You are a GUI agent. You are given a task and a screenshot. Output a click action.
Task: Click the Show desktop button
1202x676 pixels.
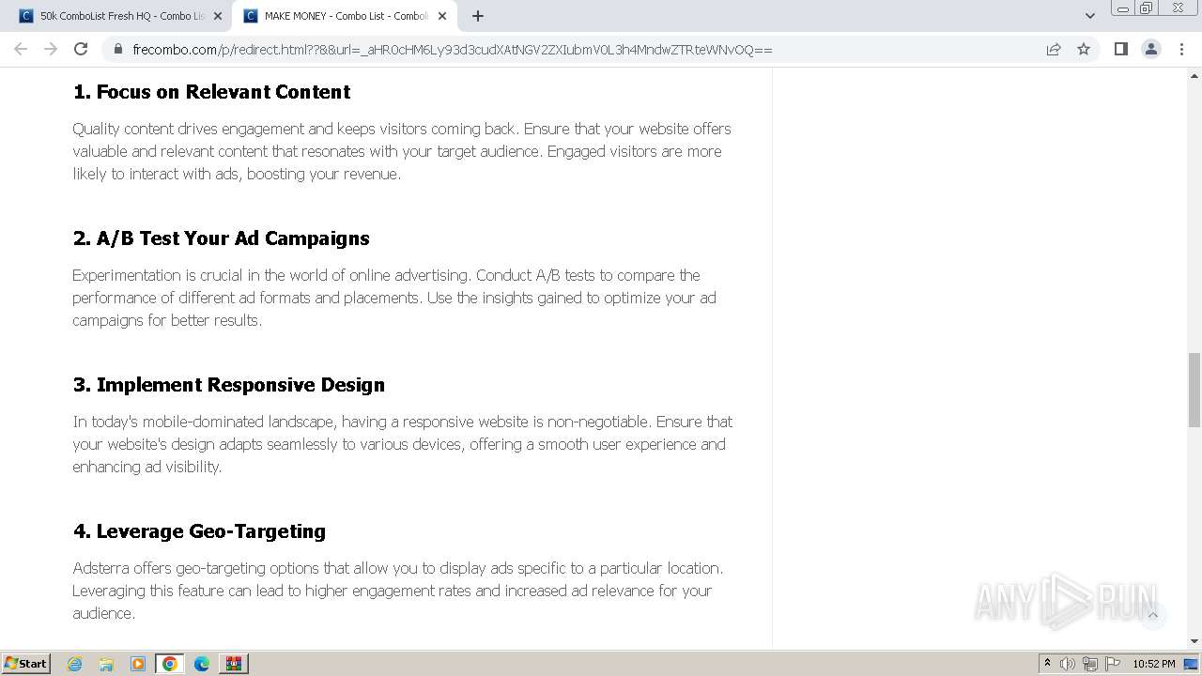click(x=1192, y=664)
